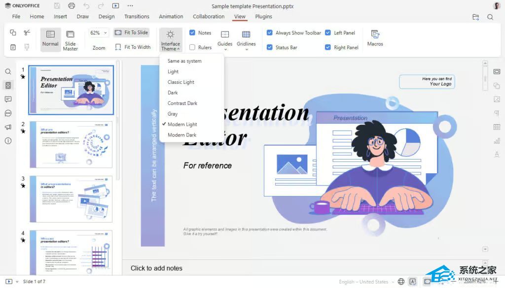Click Fit To Width button
Screen dimensions: 505x288
point(133,47)
